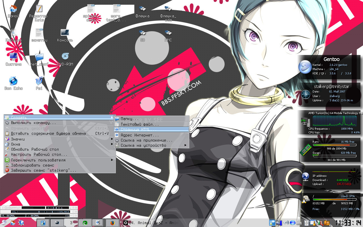Open the заметки notes file icon
The image size is (363, 227).
tap(39, 35)
